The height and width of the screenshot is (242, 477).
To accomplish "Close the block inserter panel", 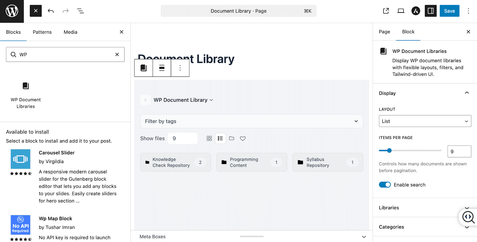I will coord(122,32).
